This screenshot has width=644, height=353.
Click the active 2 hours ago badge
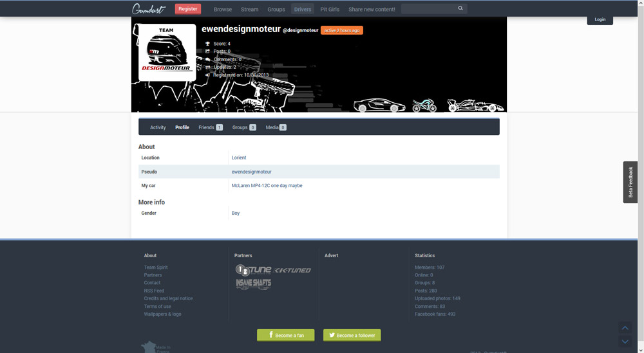coord(342,30)
